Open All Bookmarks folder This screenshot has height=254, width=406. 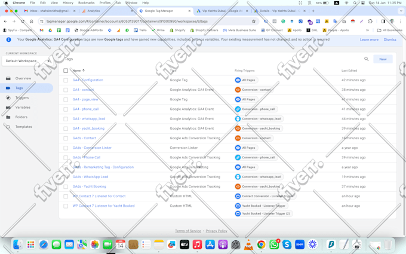(x=390, y=30)
